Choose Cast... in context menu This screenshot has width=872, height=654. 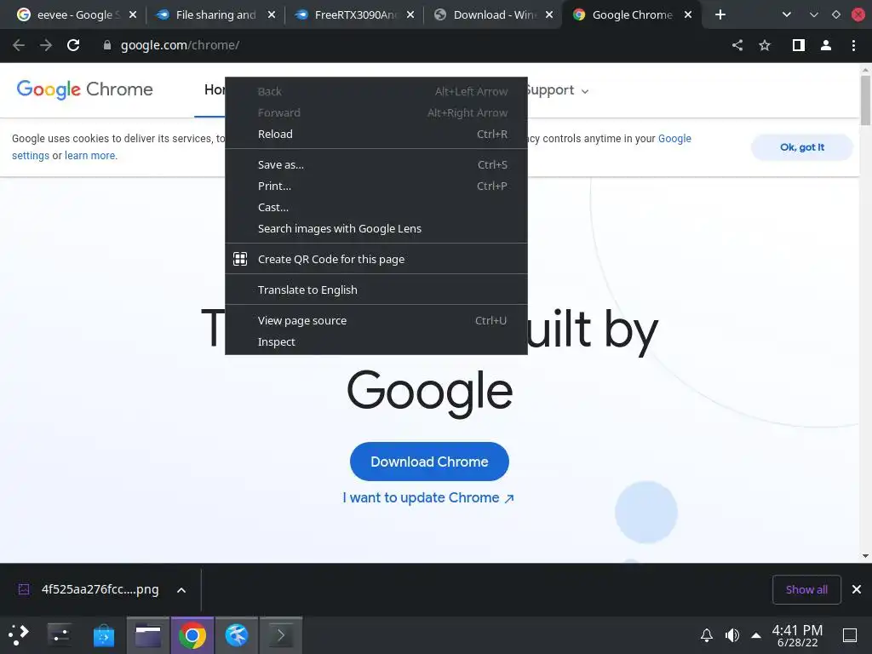(376, 207)
